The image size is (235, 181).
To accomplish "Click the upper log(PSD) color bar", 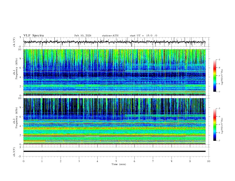I will [x=215, y=76].
